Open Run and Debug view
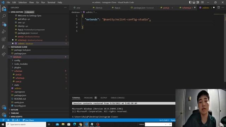The width and height of the screenshot is (226, 127). [4, 31]
